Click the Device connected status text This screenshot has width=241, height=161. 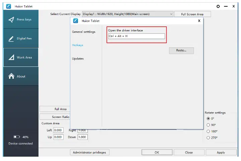click(x=21, y=144)
